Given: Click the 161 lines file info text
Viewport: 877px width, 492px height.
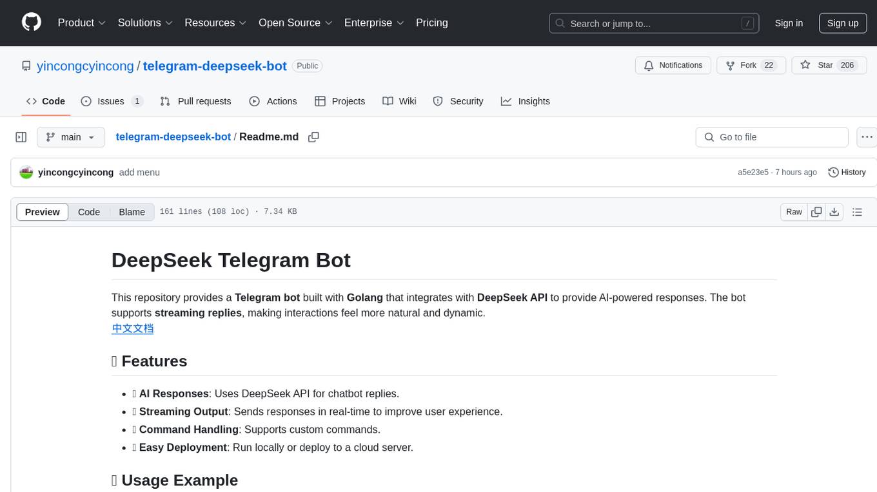Looking at the screenshot, I should [x=228, y=212].
